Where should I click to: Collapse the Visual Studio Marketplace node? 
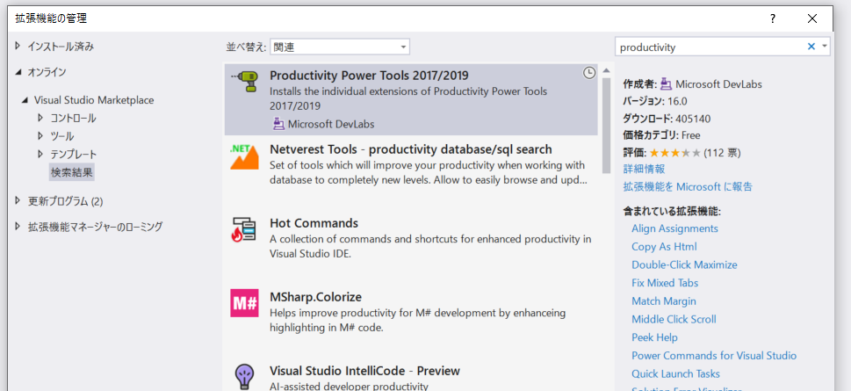(x=25, y=100)
